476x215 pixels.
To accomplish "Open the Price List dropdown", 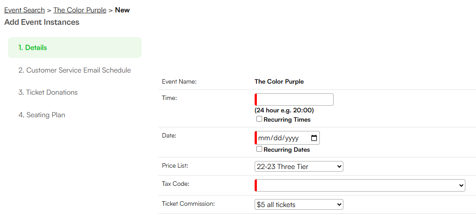I will click(299, 166).
